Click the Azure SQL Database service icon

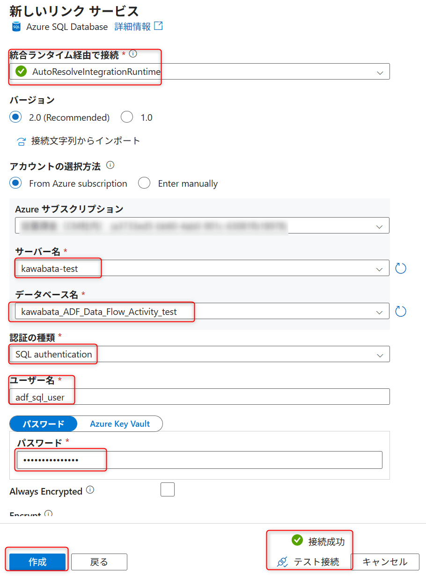(x=16, y=27)
